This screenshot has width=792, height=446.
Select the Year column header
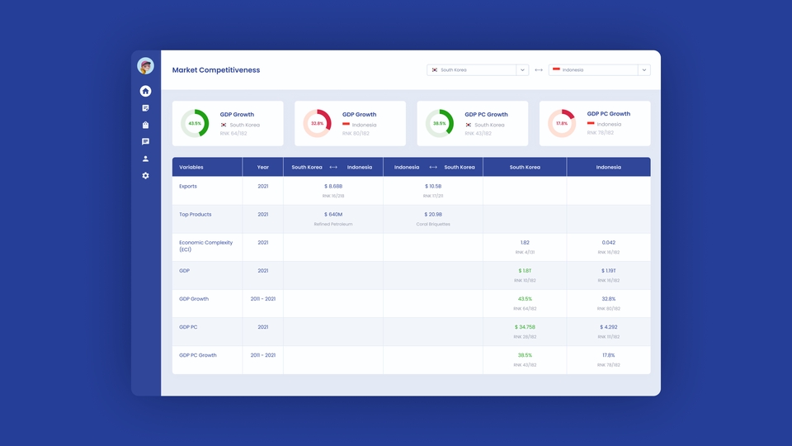(262, 167)
